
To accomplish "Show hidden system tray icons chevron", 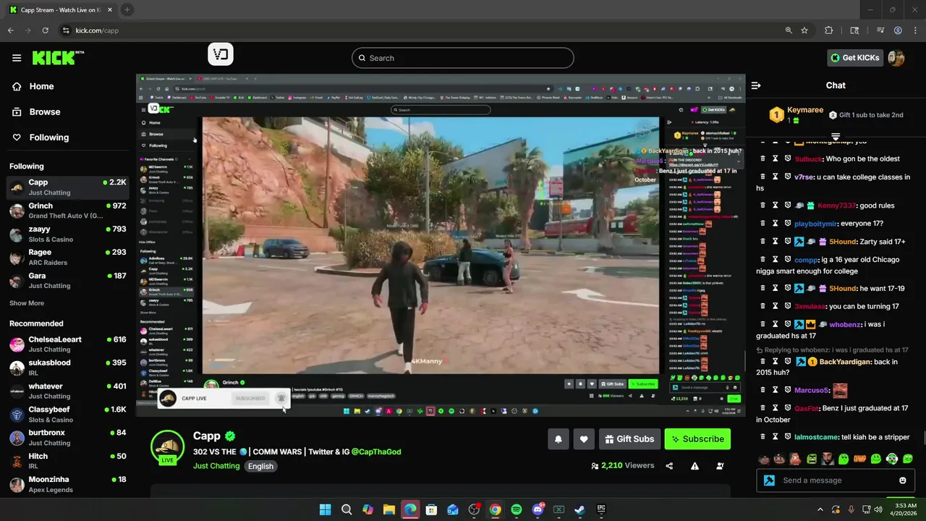I will point(820,509).
